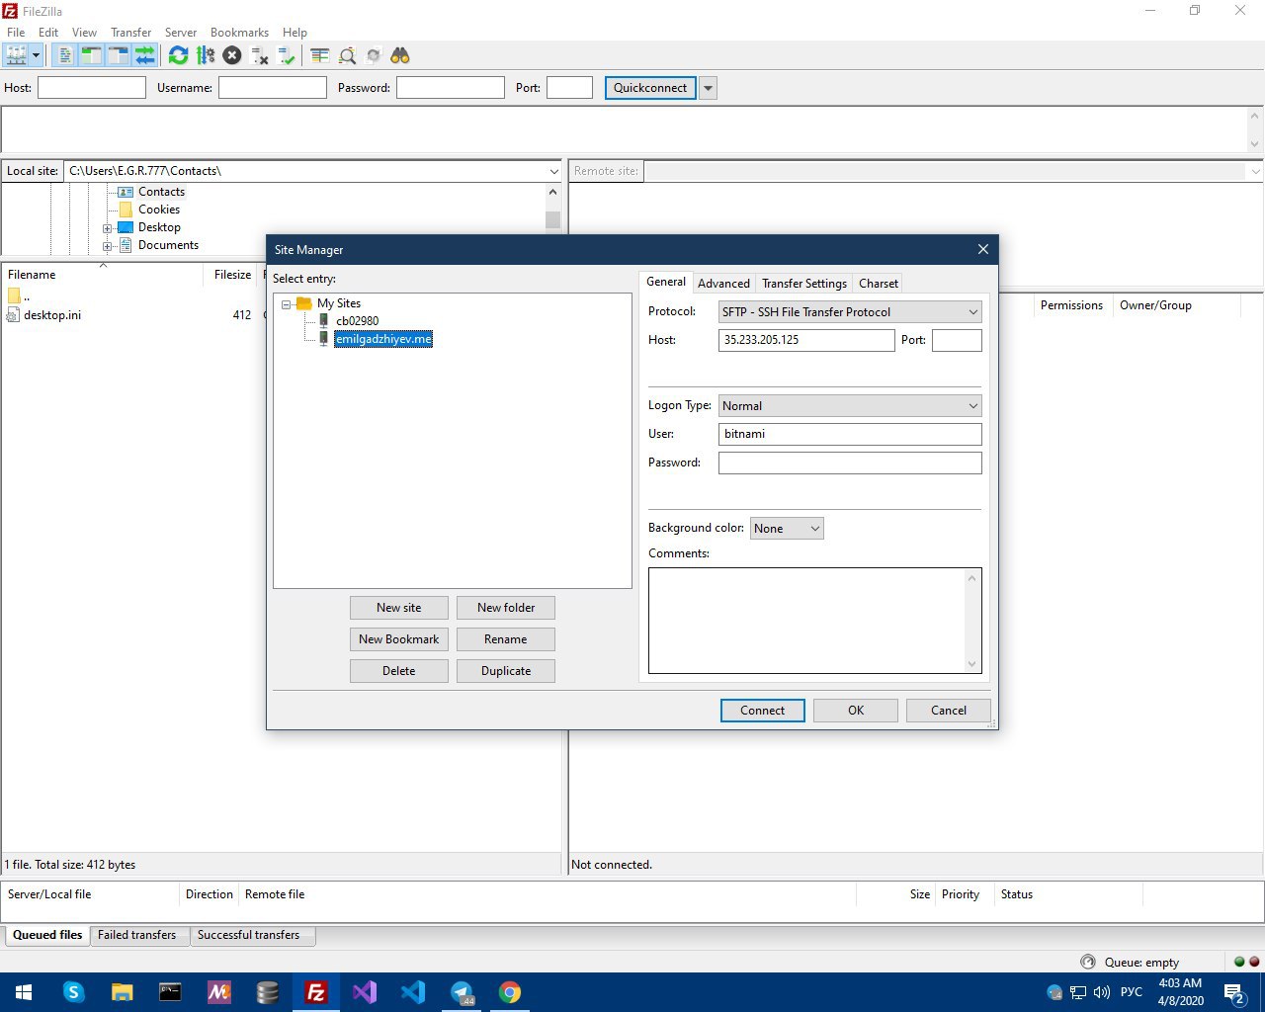Click the volume tray icon
The width and height of the screenshot is (1265, 1012).
[x=1102, y=992]
